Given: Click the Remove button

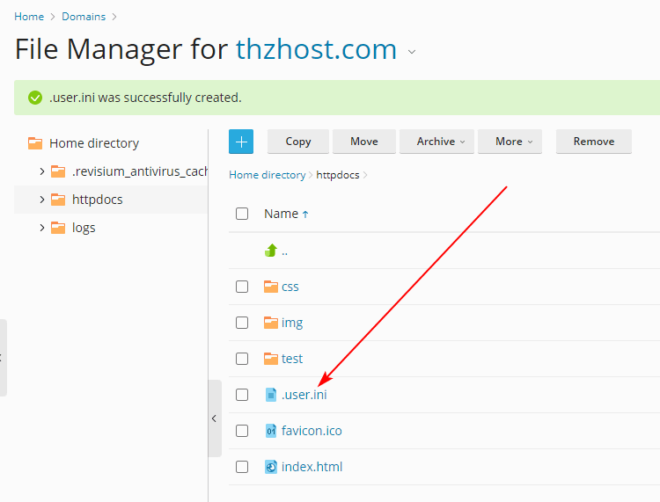Looking at the screenshot, I should coord(593,142).
